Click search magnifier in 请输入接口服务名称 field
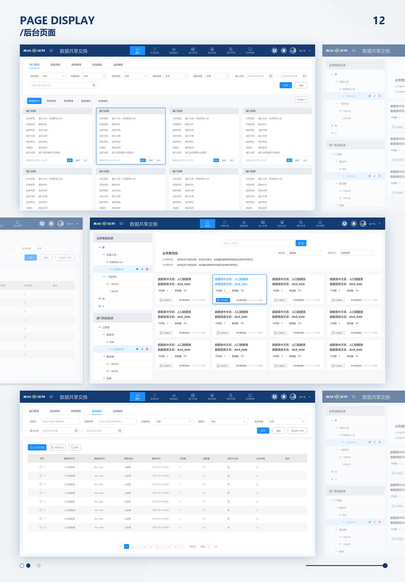 point(94,85)
